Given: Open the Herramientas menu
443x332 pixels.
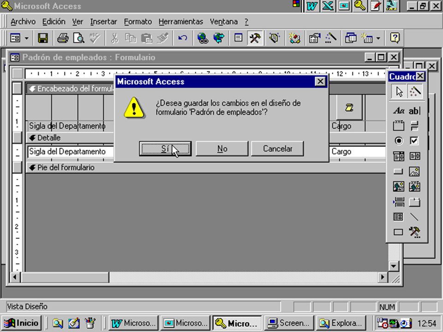Looking at the screenshot, I should (181, 22).
